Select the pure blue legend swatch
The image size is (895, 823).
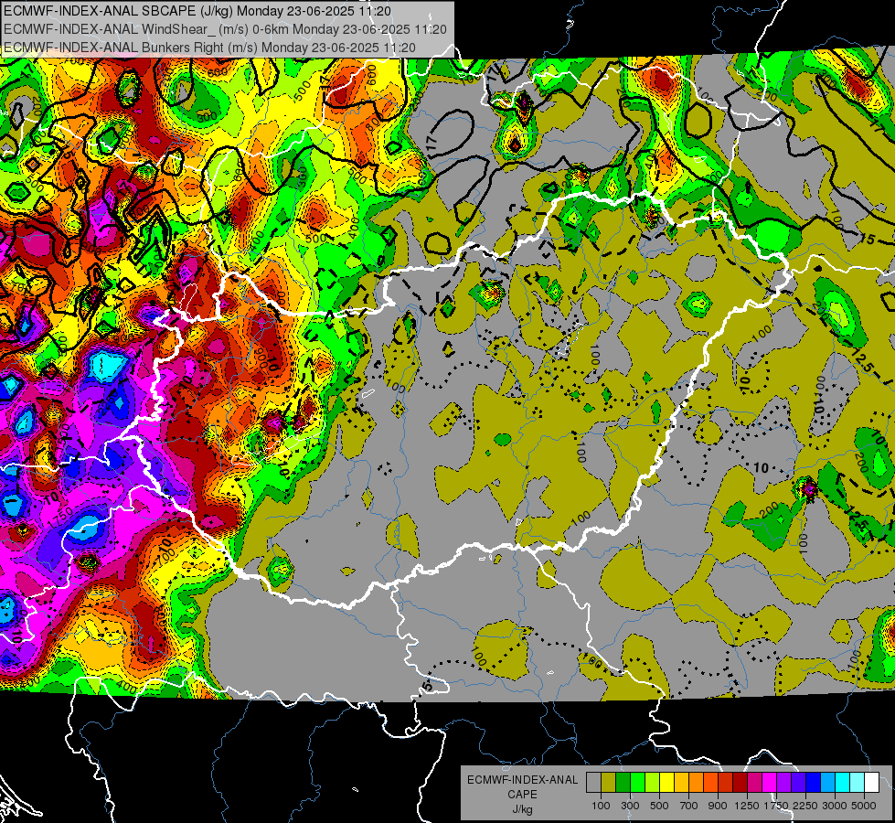[814, 783]
